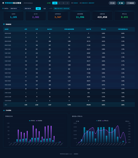Click the megaphone broadcast button in header
Viewport: 138px width, 158px height.
(121, 3)
